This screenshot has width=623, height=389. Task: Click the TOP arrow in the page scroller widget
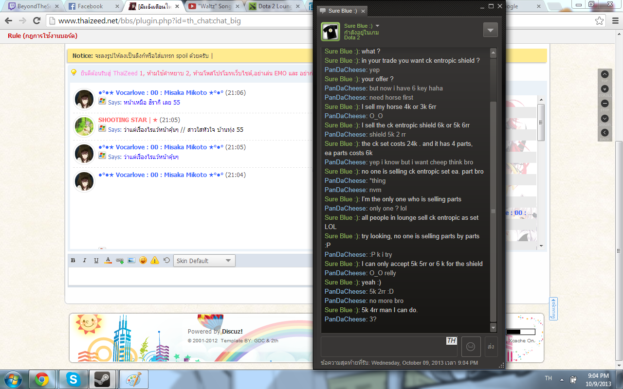[605, 74]
